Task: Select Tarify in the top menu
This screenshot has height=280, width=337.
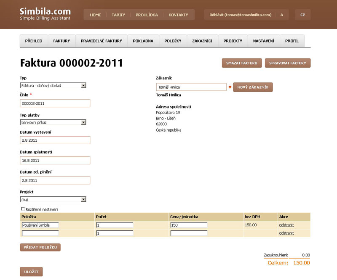Action: [118, 15]
